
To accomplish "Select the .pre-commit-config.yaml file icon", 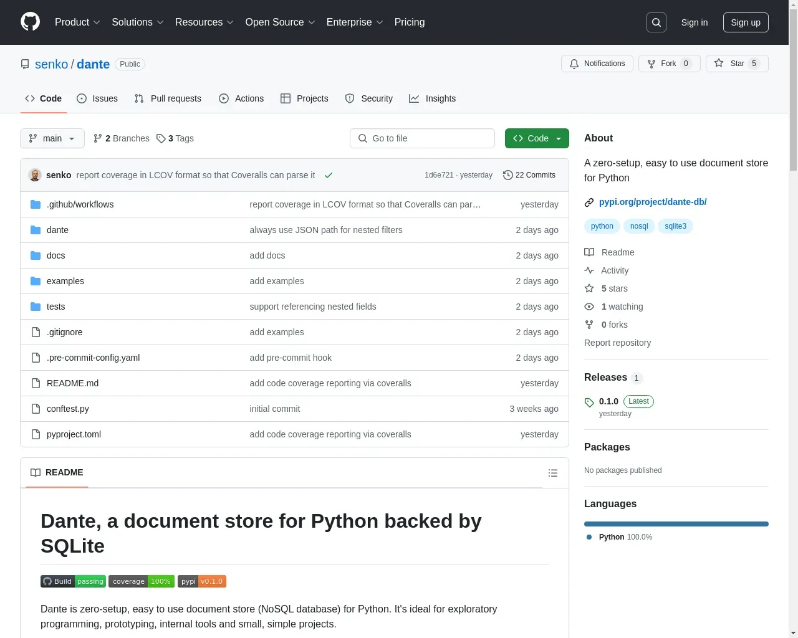I will pyautogui.click(x=36, y=358).
